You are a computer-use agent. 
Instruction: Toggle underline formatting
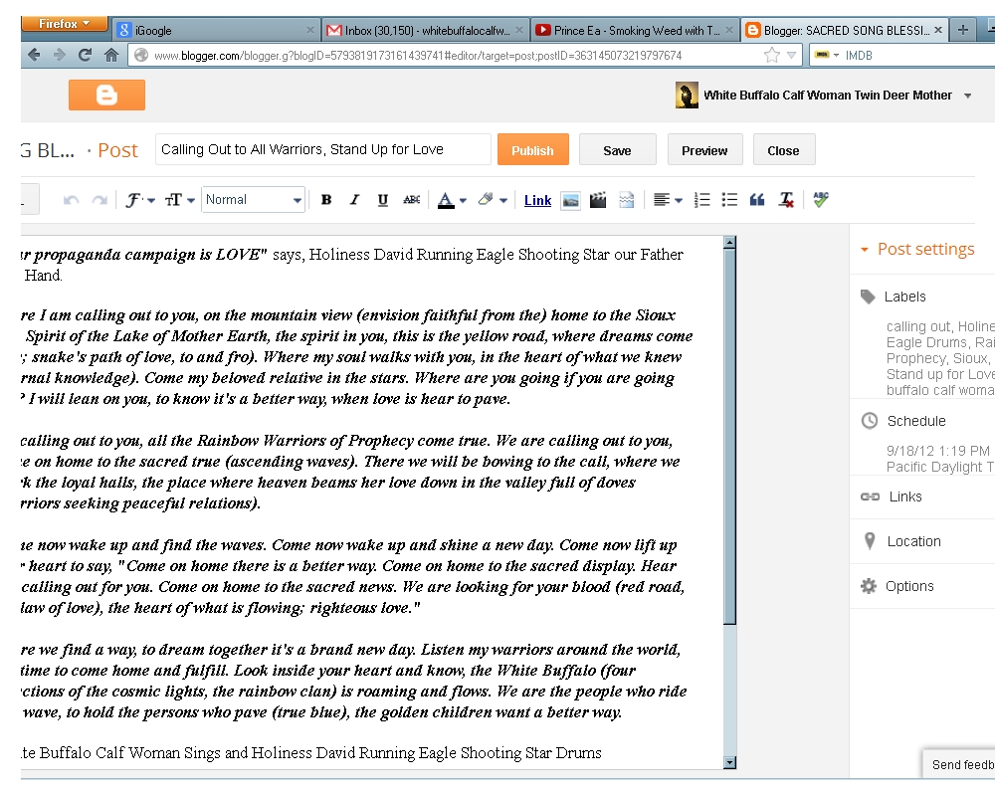tap(383, 200)
